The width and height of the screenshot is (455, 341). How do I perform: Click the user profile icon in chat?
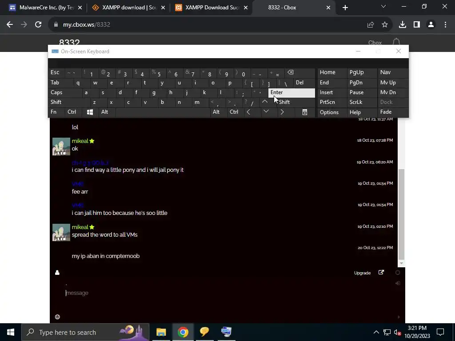coord(57,273)
